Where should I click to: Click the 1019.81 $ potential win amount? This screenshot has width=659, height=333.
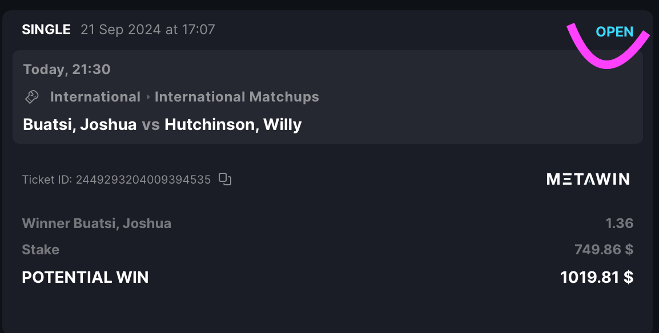(x=597, y=277)
